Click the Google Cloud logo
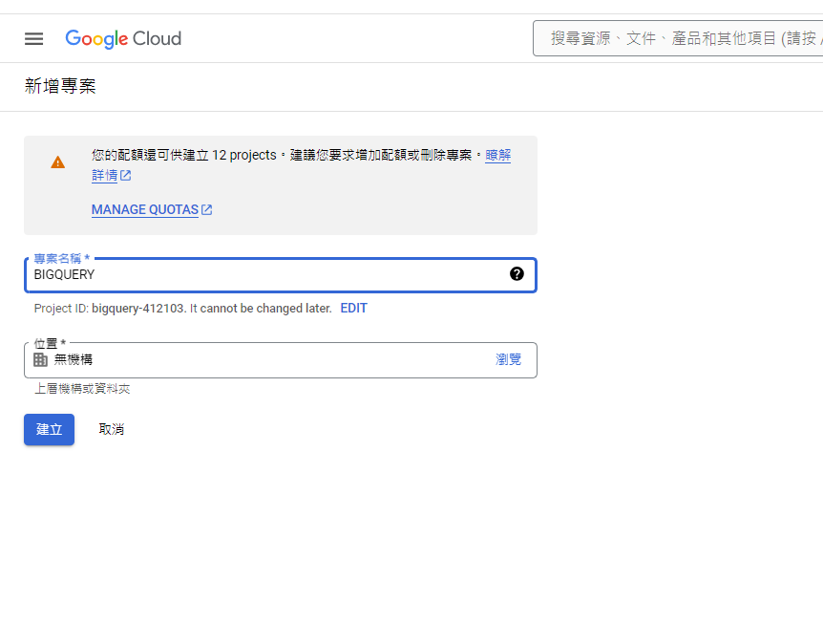 tap(123, 38)
